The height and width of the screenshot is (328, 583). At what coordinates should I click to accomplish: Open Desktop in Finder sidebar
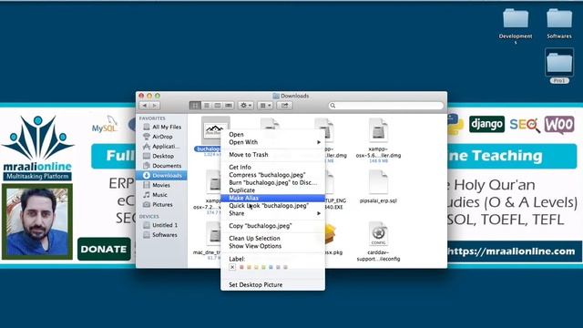[x=162, y=156]
